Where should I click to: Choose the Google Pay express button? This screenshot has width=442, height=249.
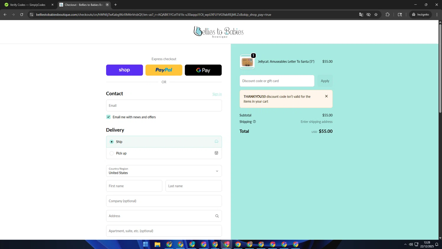pos(203,70)
